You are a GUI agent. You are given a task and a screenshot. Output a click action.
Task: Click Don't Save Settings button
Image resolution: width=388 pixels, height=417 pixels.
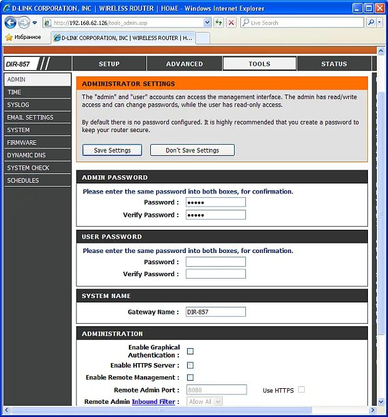[x=192, y=150]
